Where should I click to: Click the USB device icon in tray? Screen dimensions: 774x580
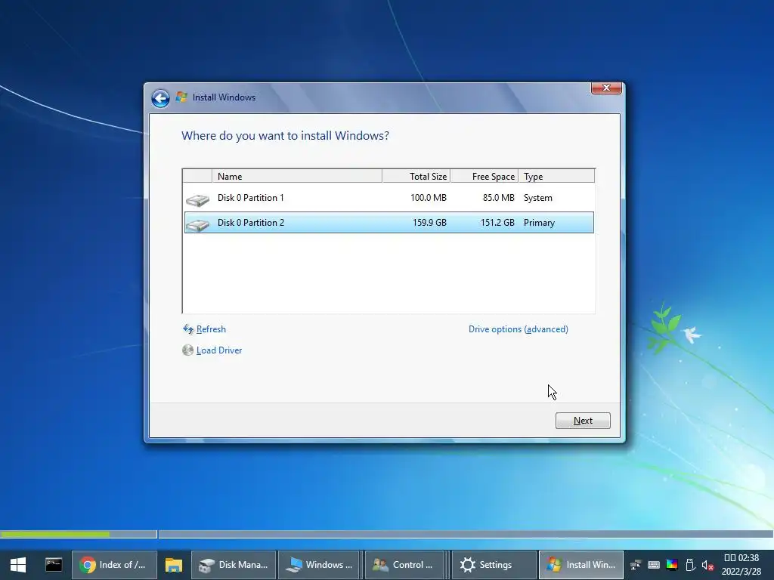[690, 565]
